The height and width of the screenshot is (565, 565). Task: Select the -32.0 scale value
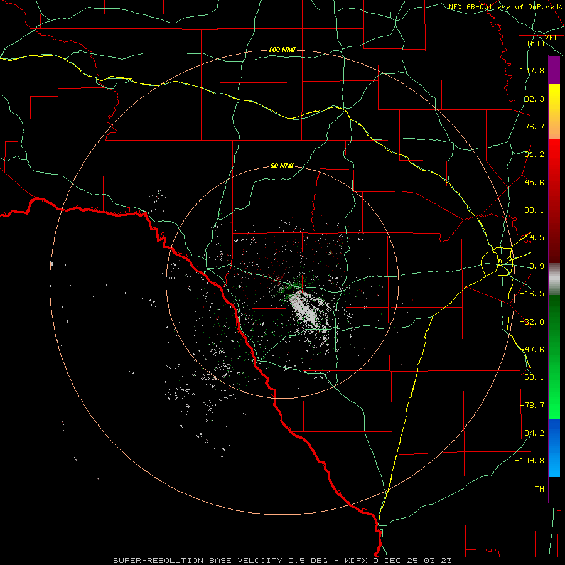coord(532,322)
